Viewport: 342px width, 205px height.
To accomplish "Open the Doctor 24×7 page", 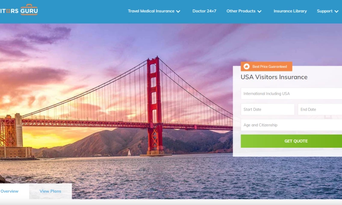I will point(204,11).
